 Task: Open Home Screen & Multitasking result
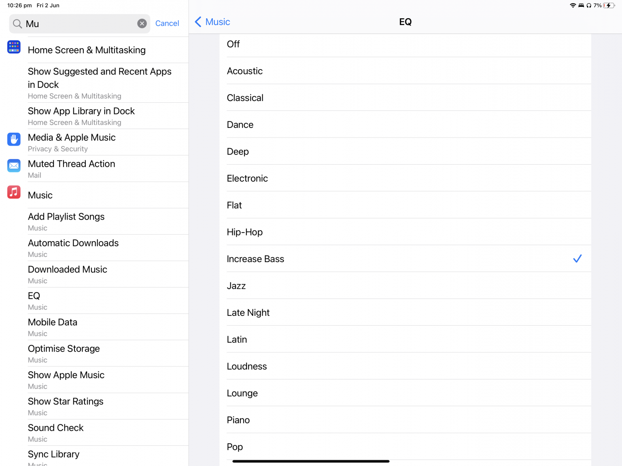tap(94, 50)
